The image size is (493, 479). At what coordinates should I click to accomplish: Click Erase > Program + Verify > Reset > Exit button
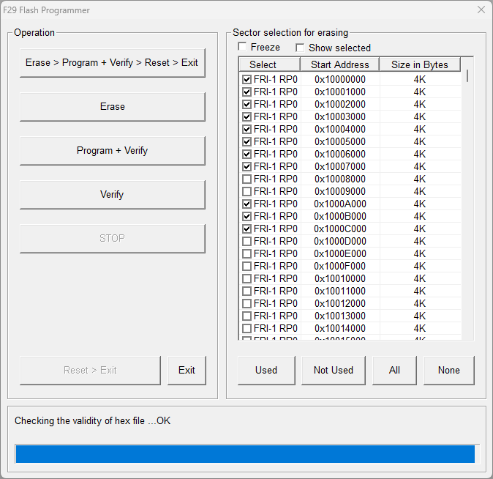[112, 63]
